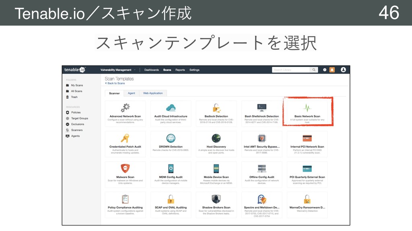This screenshot has height=231, width=412.
Task: Select Offline Config Audit server icon
Action: coord(262,169)
